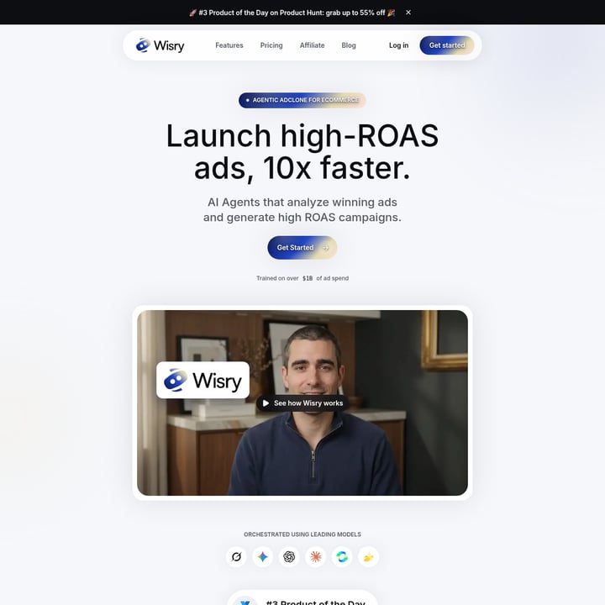Dismiss the Product Hunt promo banner
The image size is (605, 605).
pos(408,13)
